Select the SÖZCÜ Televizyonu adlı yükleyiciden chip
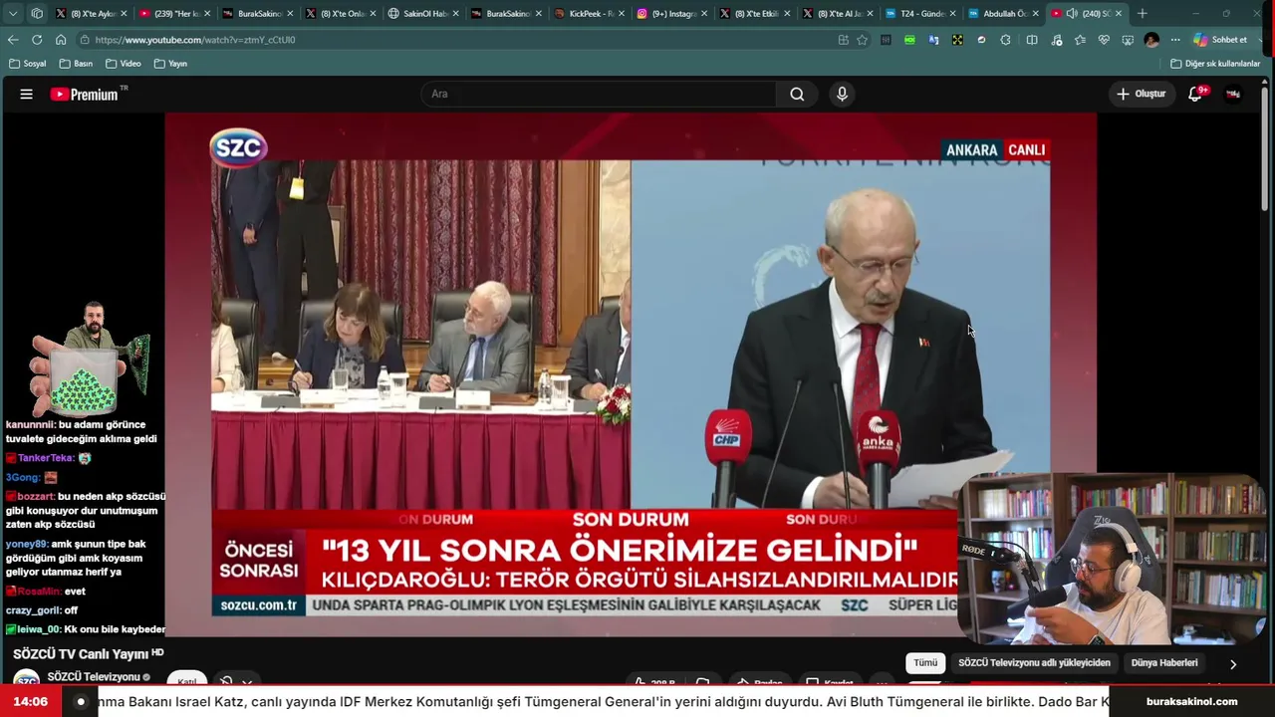This screenshot has width=1275, height=717. click(x=1034, y=663)
